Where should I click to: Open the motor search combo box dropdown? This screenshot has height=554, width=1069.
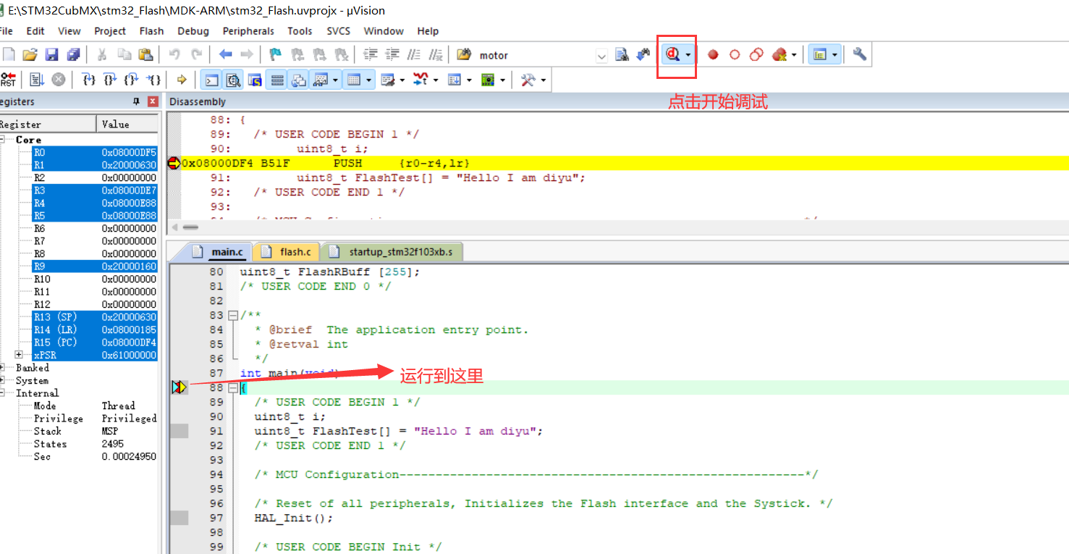point(601,56)
